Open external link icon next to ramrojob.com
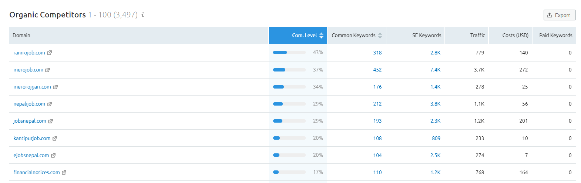 click(x=50, y=53)
